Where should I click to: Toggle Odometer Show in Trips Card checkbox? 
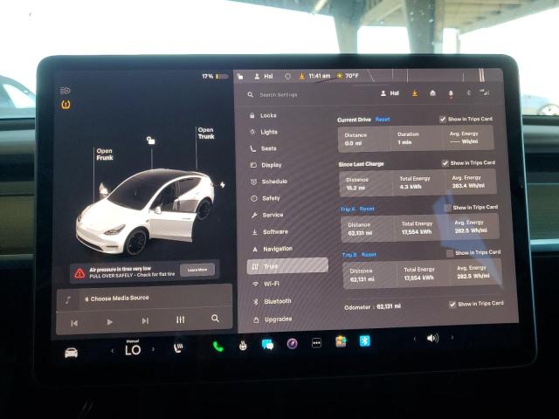click(452, 304)
